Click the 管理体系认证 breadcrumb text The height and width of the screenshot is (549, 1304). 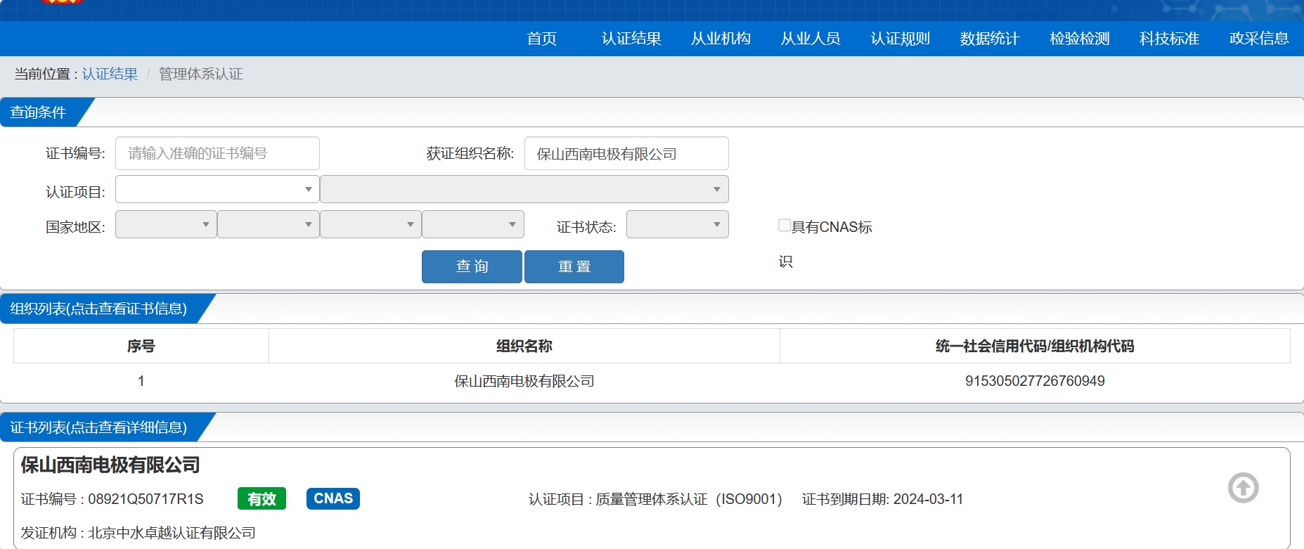[201, 74]
